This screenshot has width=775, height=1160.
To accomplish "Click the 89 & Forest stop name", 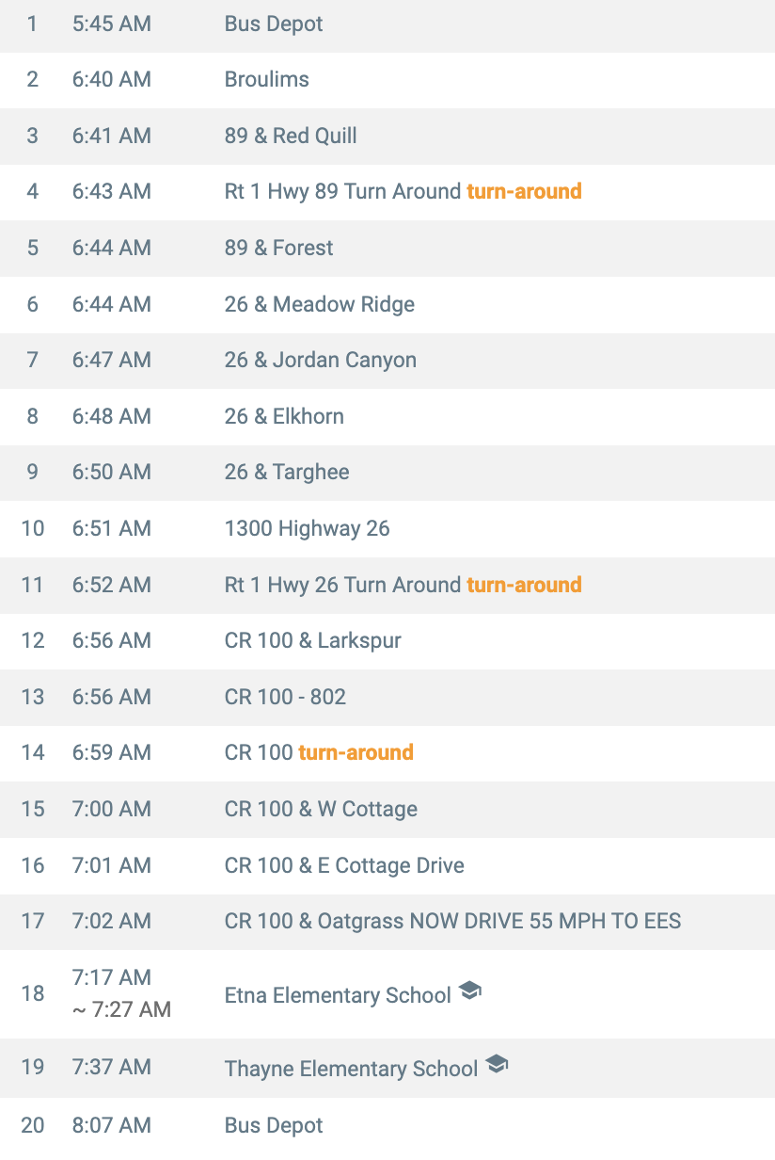I will click(278, 248).
